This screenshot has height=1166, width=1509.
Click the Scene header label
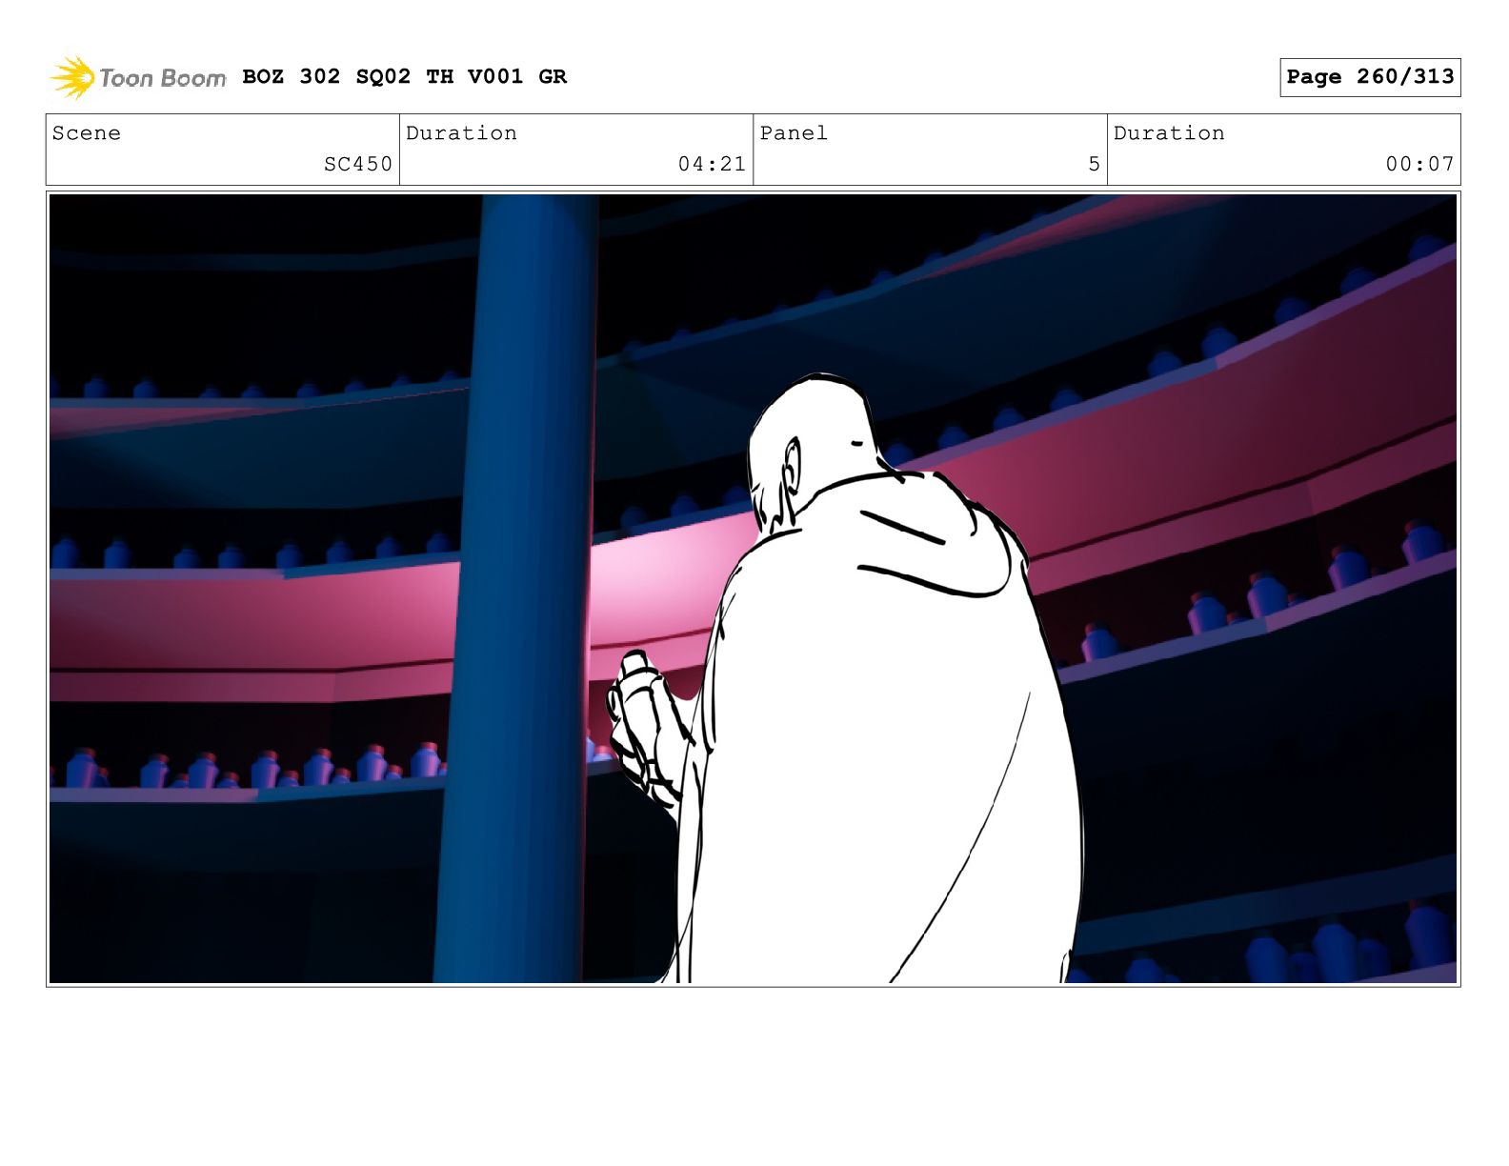tap(87, 133)
